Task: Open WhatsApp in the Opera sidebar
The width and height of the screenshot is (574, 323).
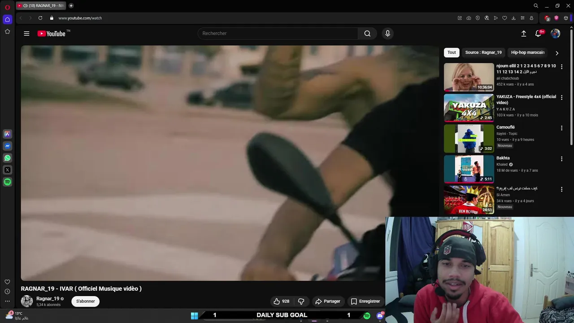Action: 7,158
